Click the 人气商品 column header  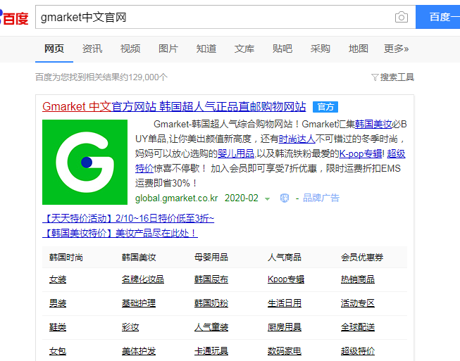click(285, 258)
